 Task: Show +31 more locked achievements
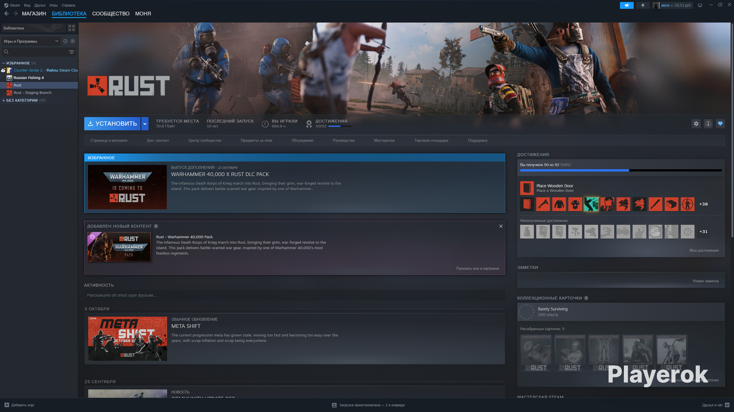click(x=703, y=232)
